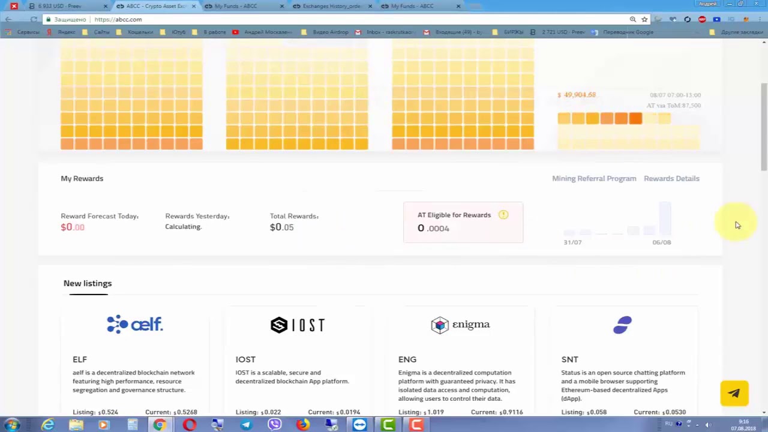Expand the Другие закладки folder
This screenshot has width=768, height=432.
[737, 32]
